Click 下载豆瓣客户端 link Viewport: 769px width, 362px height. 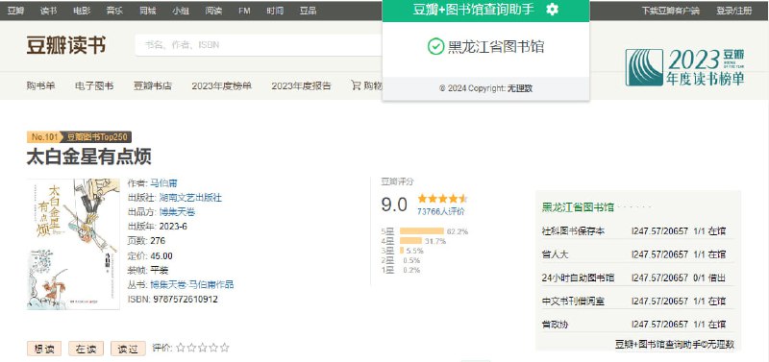670,11
